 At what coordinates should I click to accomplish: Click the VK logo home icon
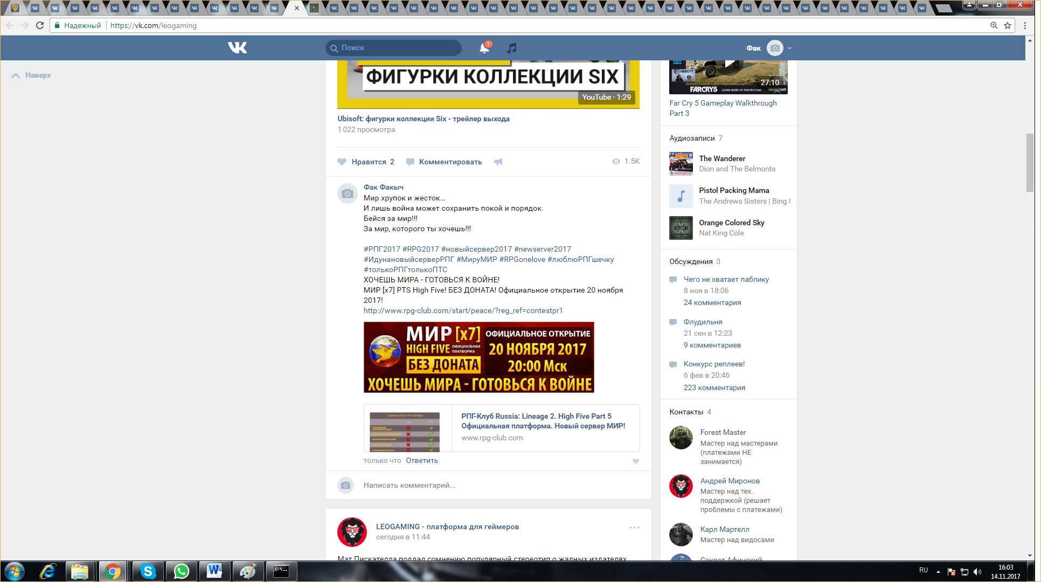237,48
